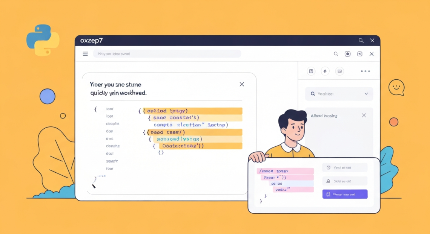430x234 pixels.
Task: Click the home icon near the search field
Action: pyautogui.click(x=347, y=54)
